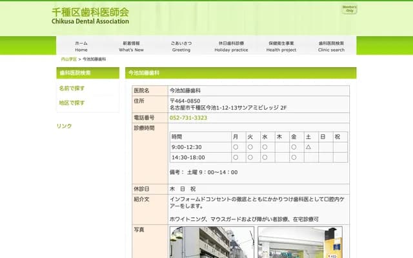
Task: Click the triangle mark in Saturday morning cell
Action: [x=308, y=147]
